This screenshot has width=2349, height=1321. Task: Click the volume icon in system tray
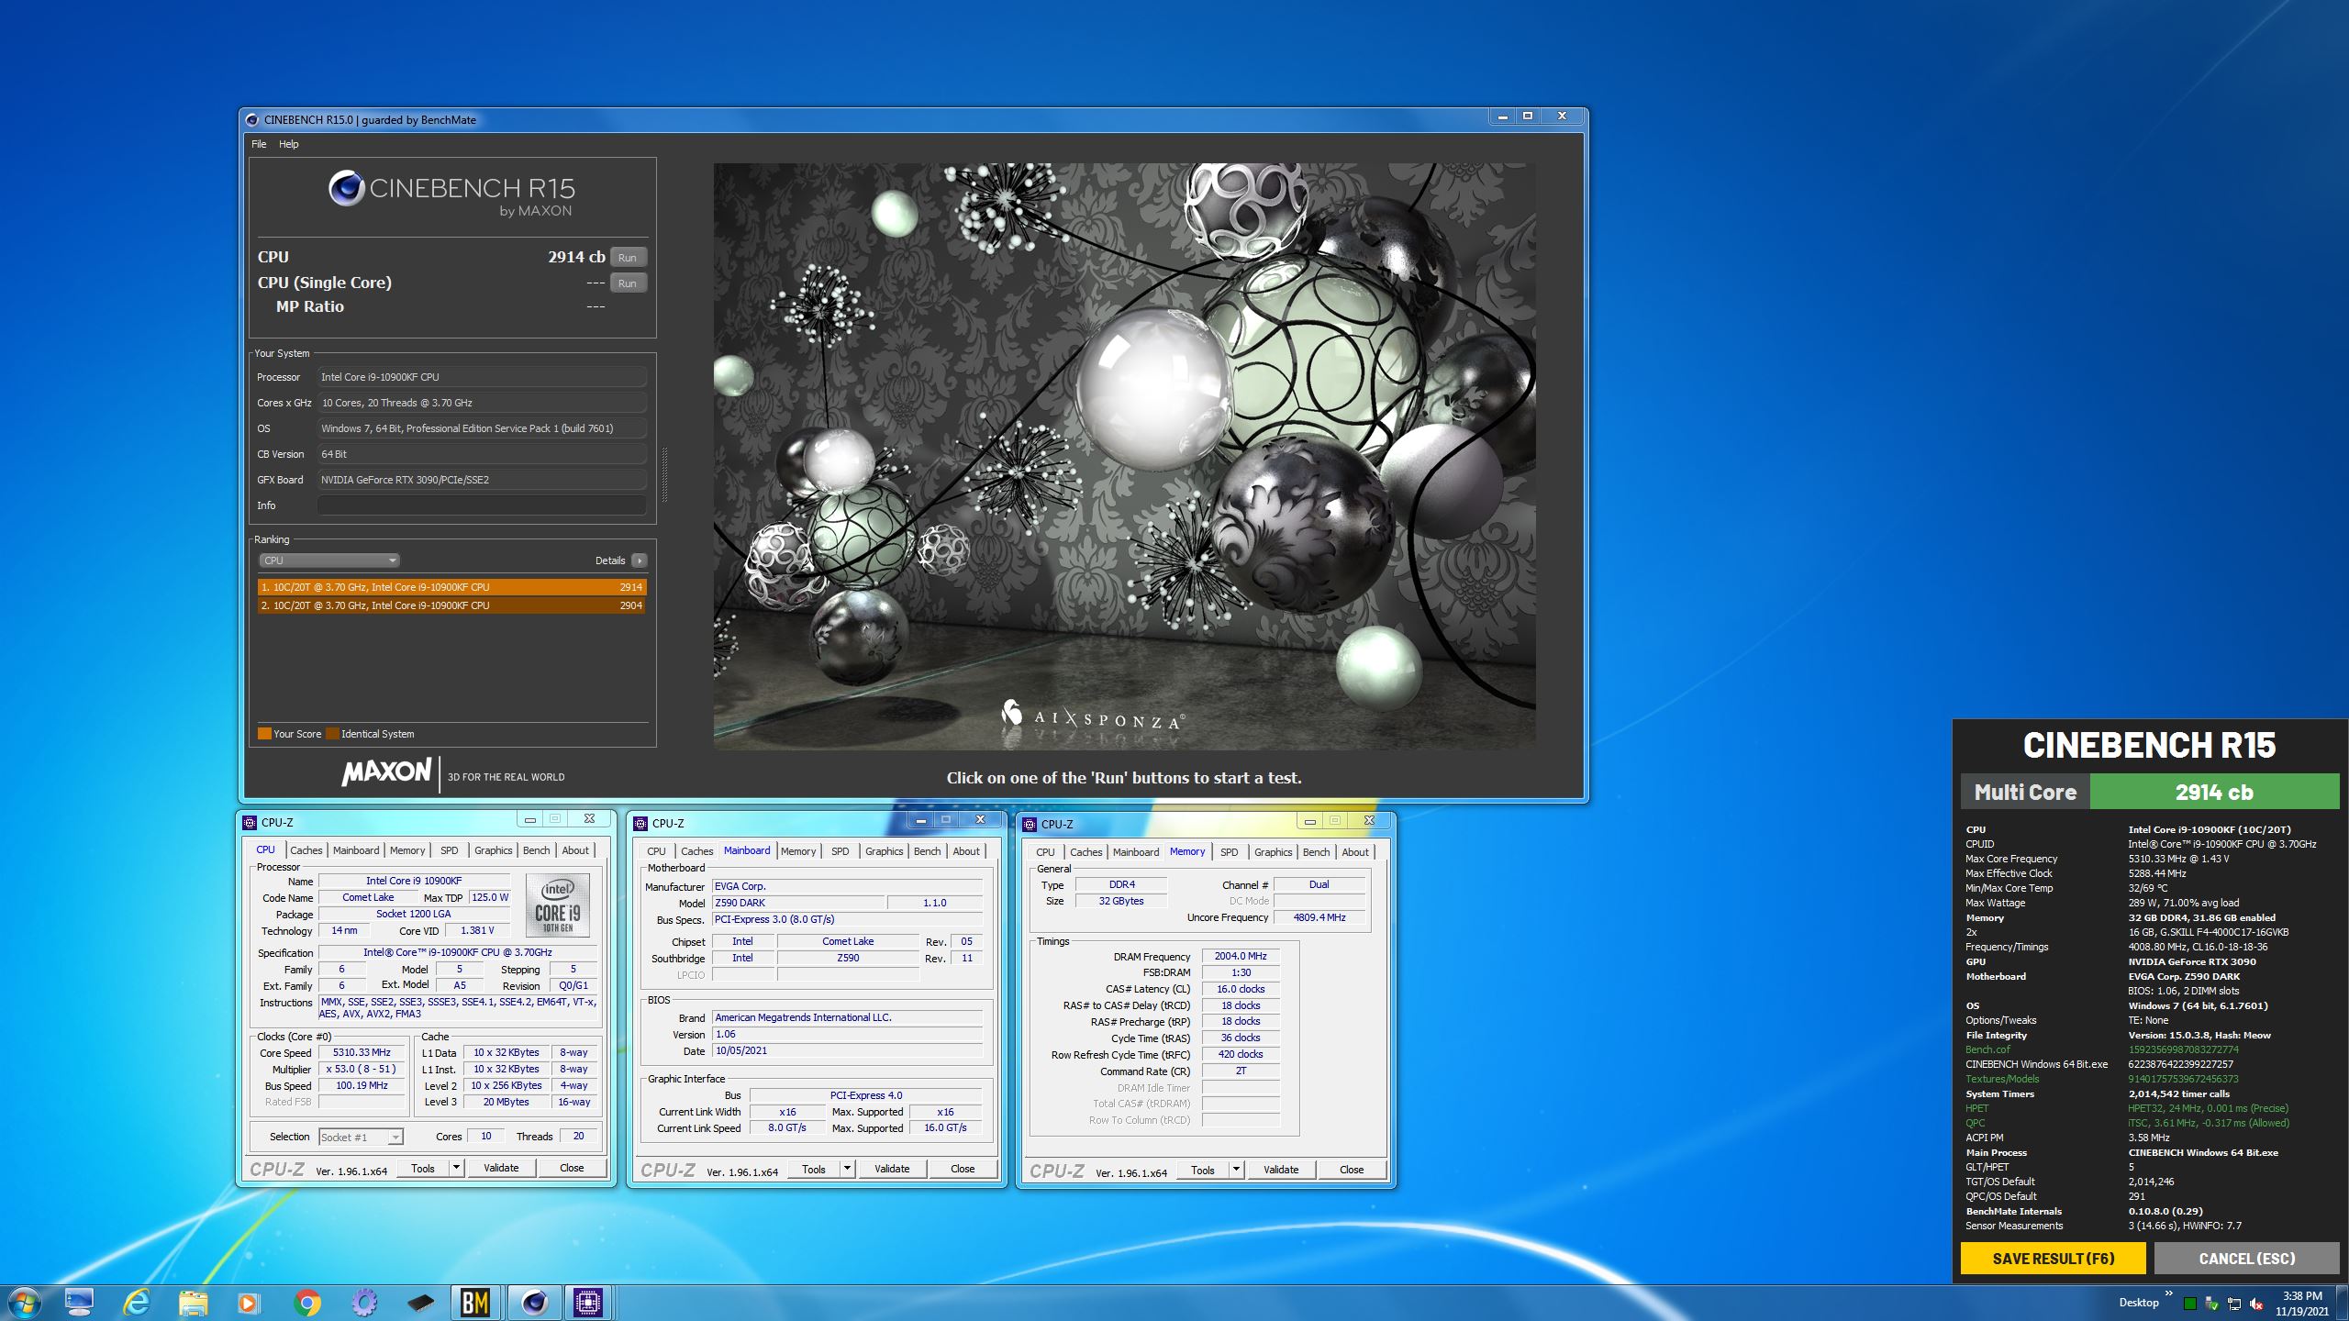[2256, 1304]
